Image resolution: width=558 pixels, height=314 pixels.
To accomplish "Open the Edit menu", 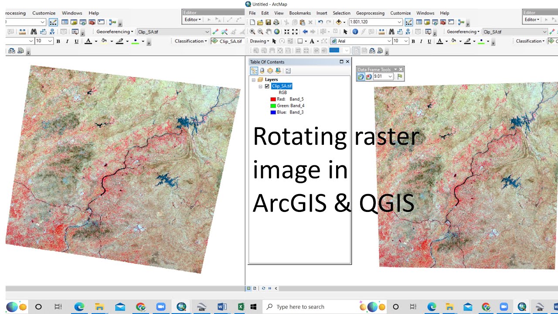I will 265,13.
